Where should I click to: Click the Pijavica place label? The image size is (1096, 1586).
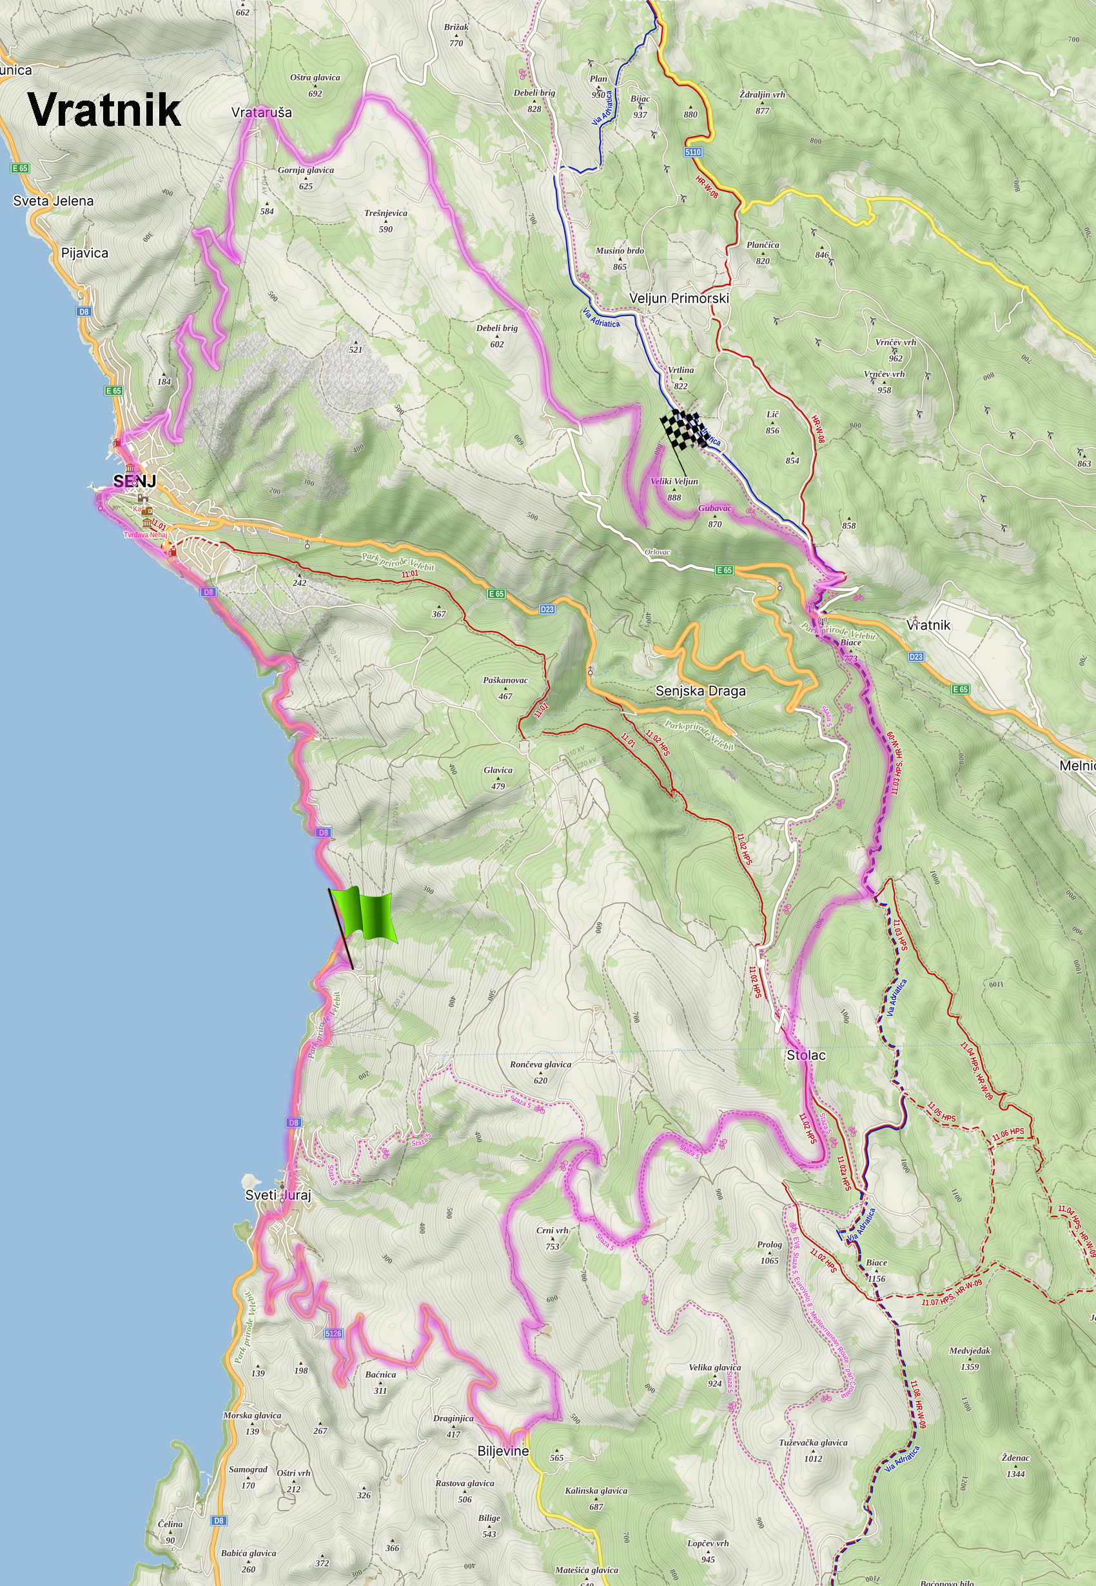84,253
